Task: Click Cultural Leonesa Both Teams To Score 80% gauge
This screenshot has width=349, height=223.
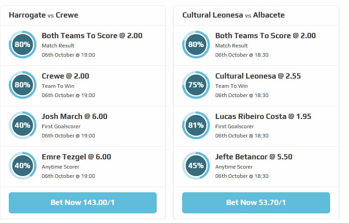Action: point(196,44)
